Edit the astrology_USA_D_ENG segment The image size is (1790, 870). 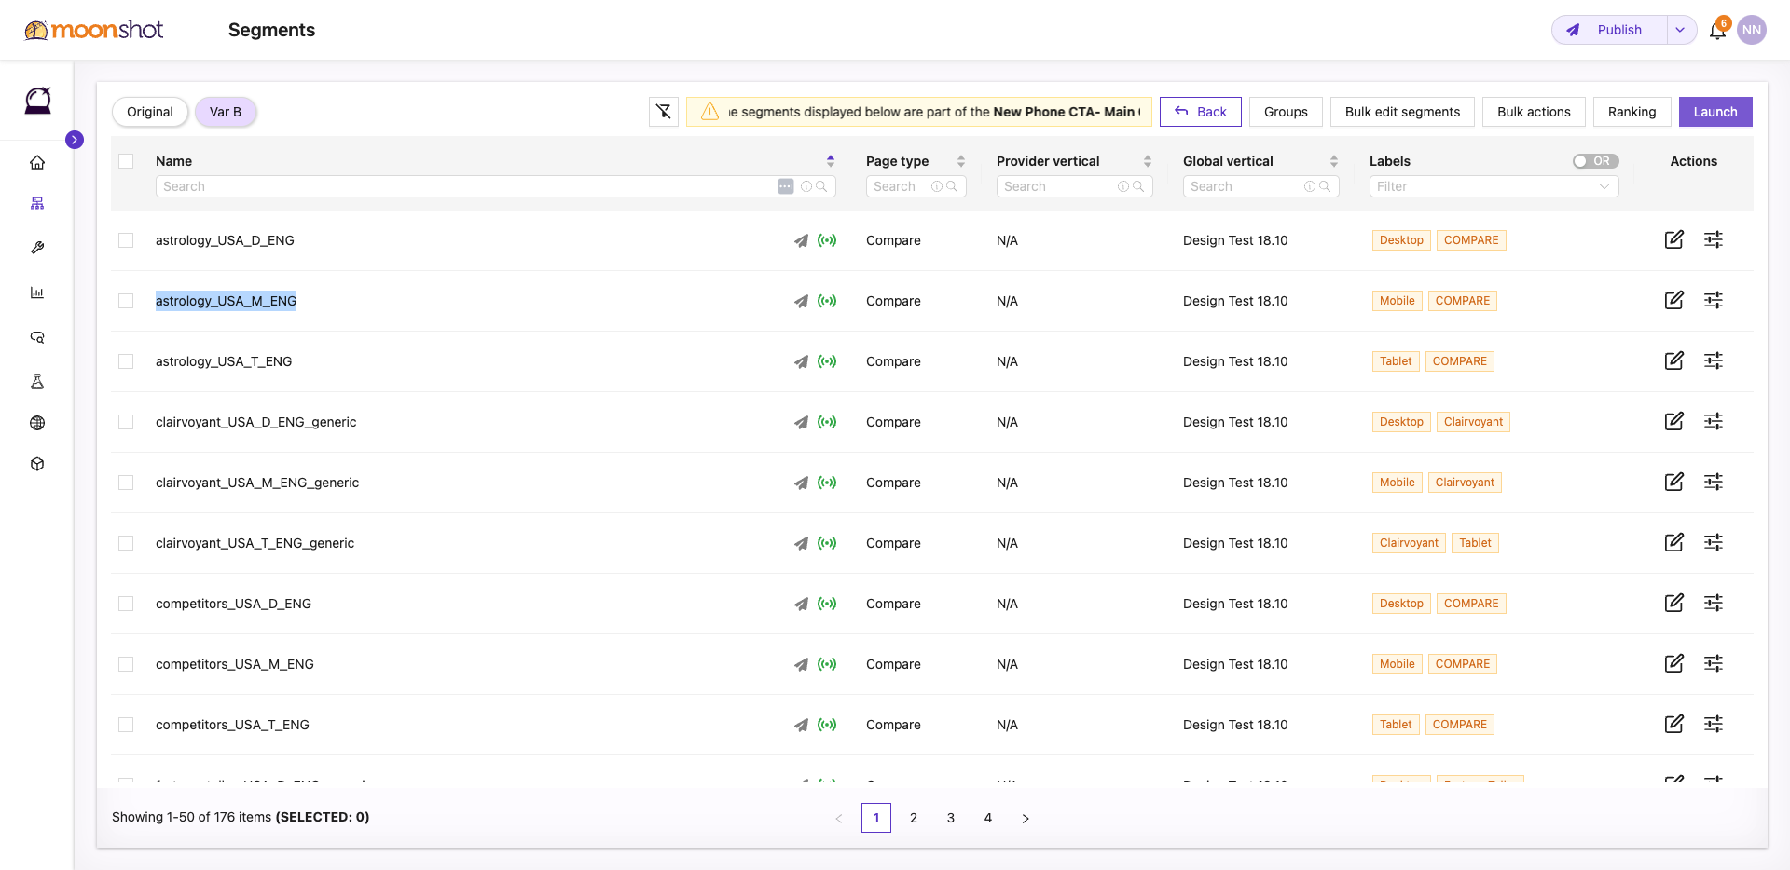click(1674, 239)
